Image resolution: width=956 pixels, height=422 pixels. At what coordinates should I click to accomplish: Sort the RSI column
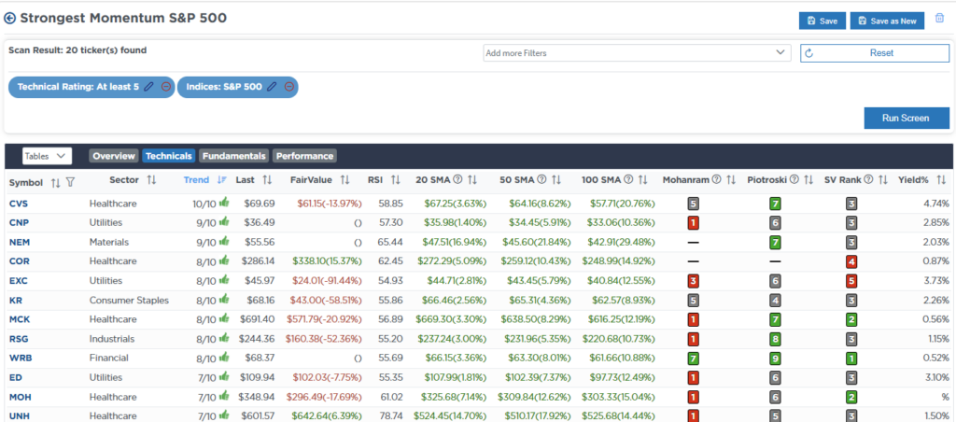[396, 180]
